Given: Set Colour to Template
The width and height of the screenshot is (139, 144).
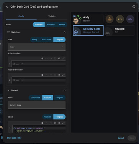Looking at the screenshot, I should pyautogui.click(x=59, y=117).
